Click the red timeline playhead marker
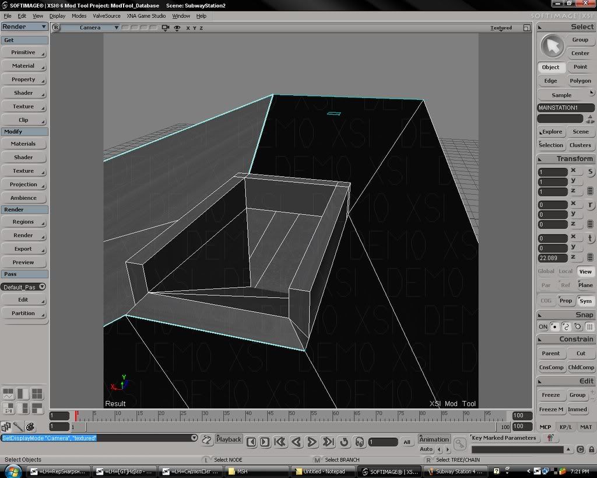The height and width of the screenshot is (478, 597). point(76,416)
